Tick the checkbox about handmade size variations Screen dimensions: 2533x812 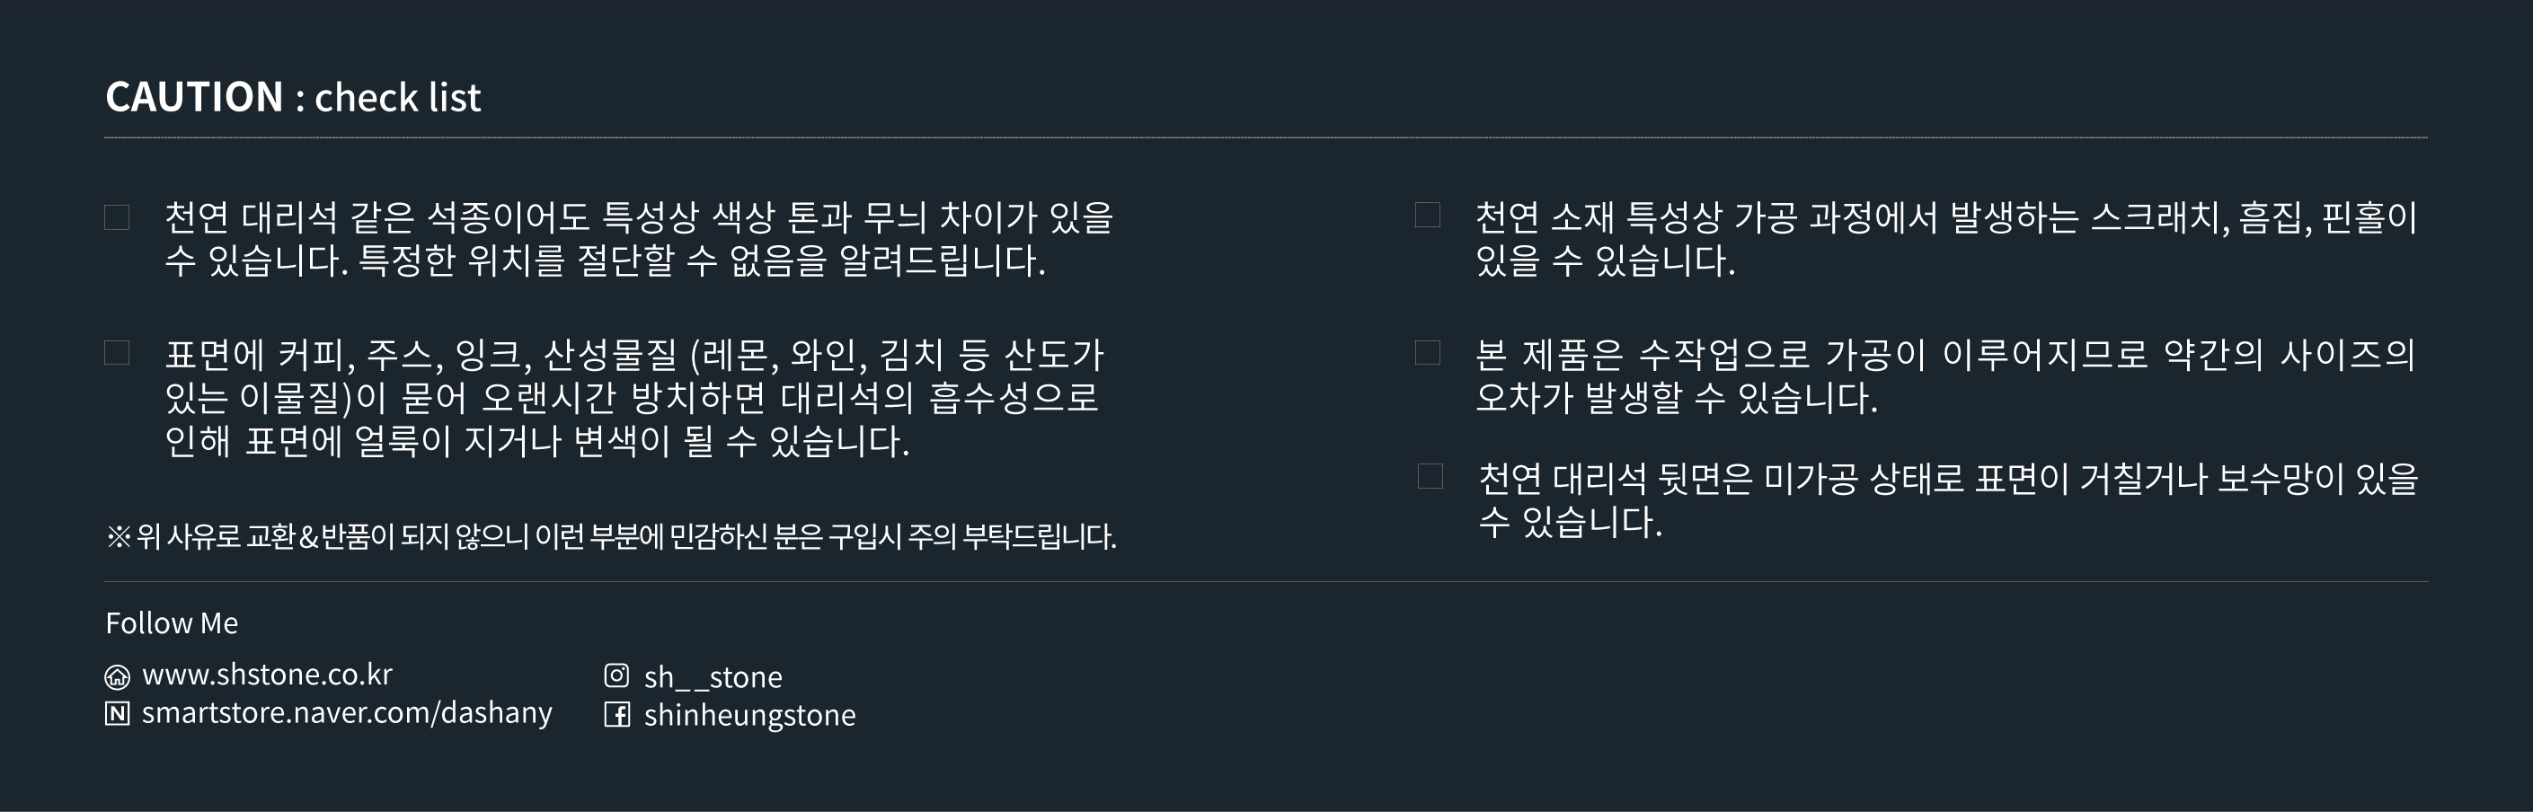(x=1428, y=352)
